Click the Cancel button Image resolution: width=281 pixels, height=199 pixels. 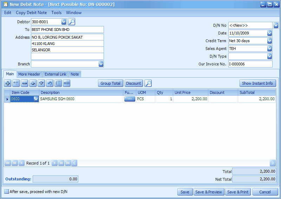[x=265, y=192]
